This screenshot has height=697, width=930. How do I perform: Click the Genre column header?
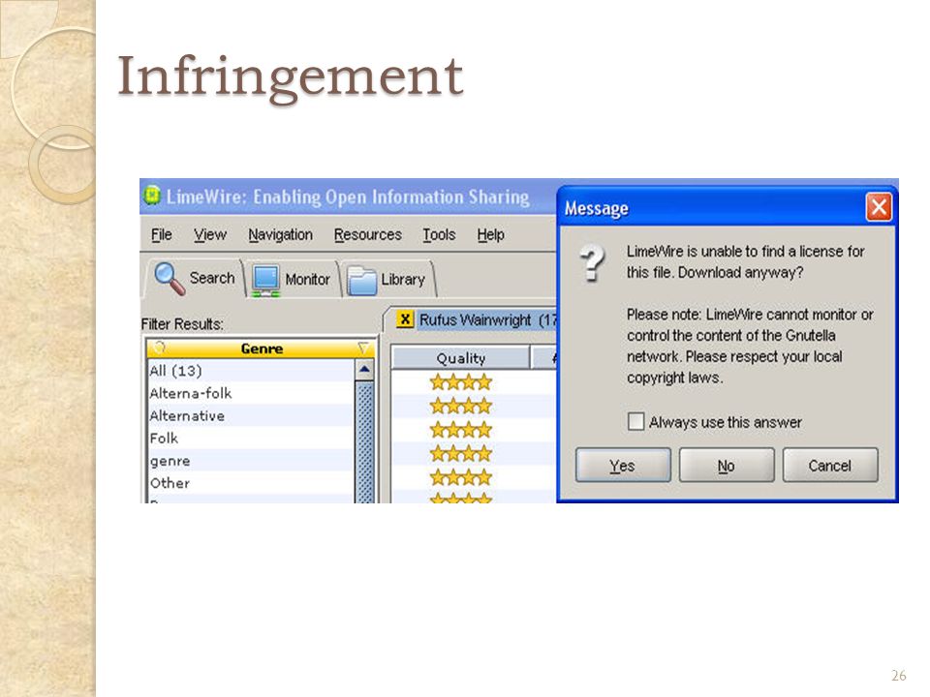coord(261,348)
